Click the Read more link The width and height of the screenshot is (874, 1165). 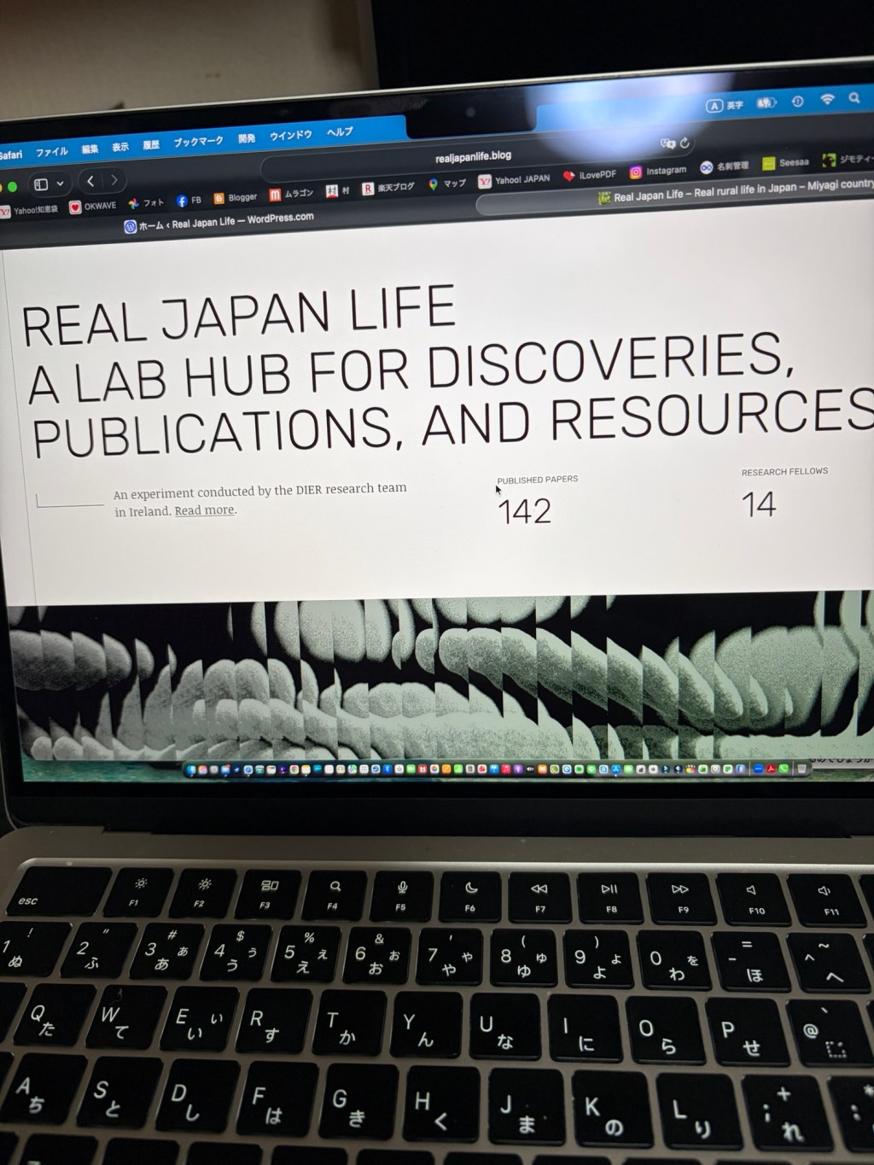[204, 510]
